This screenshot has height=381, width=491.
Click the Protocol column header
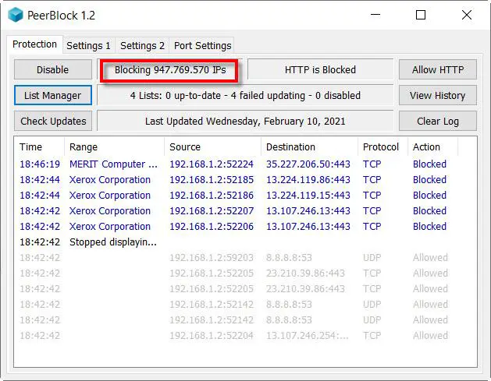(380, 146)
